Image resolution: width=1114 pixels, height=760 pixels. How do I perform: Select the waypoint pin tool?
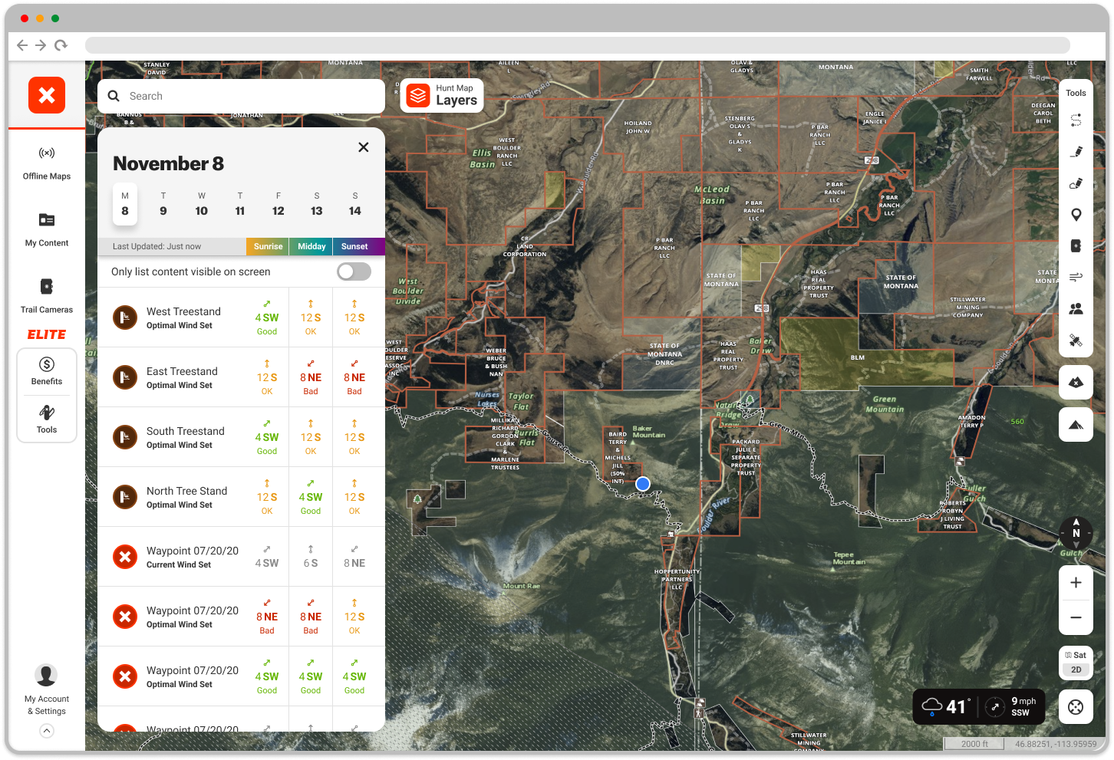(x=1076, y=215)
